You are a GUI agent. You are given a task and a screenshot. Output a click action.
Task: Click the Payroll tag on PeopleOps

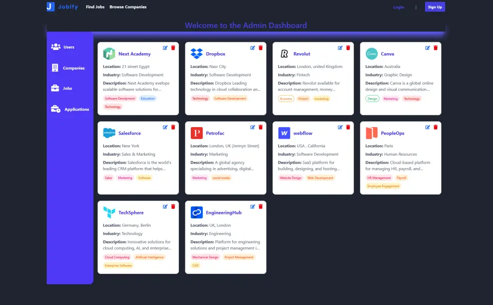[401, 178]
